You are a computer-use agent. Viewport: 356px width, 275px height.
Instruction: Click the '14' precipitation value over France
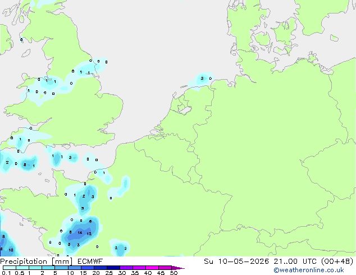(80, 232)
